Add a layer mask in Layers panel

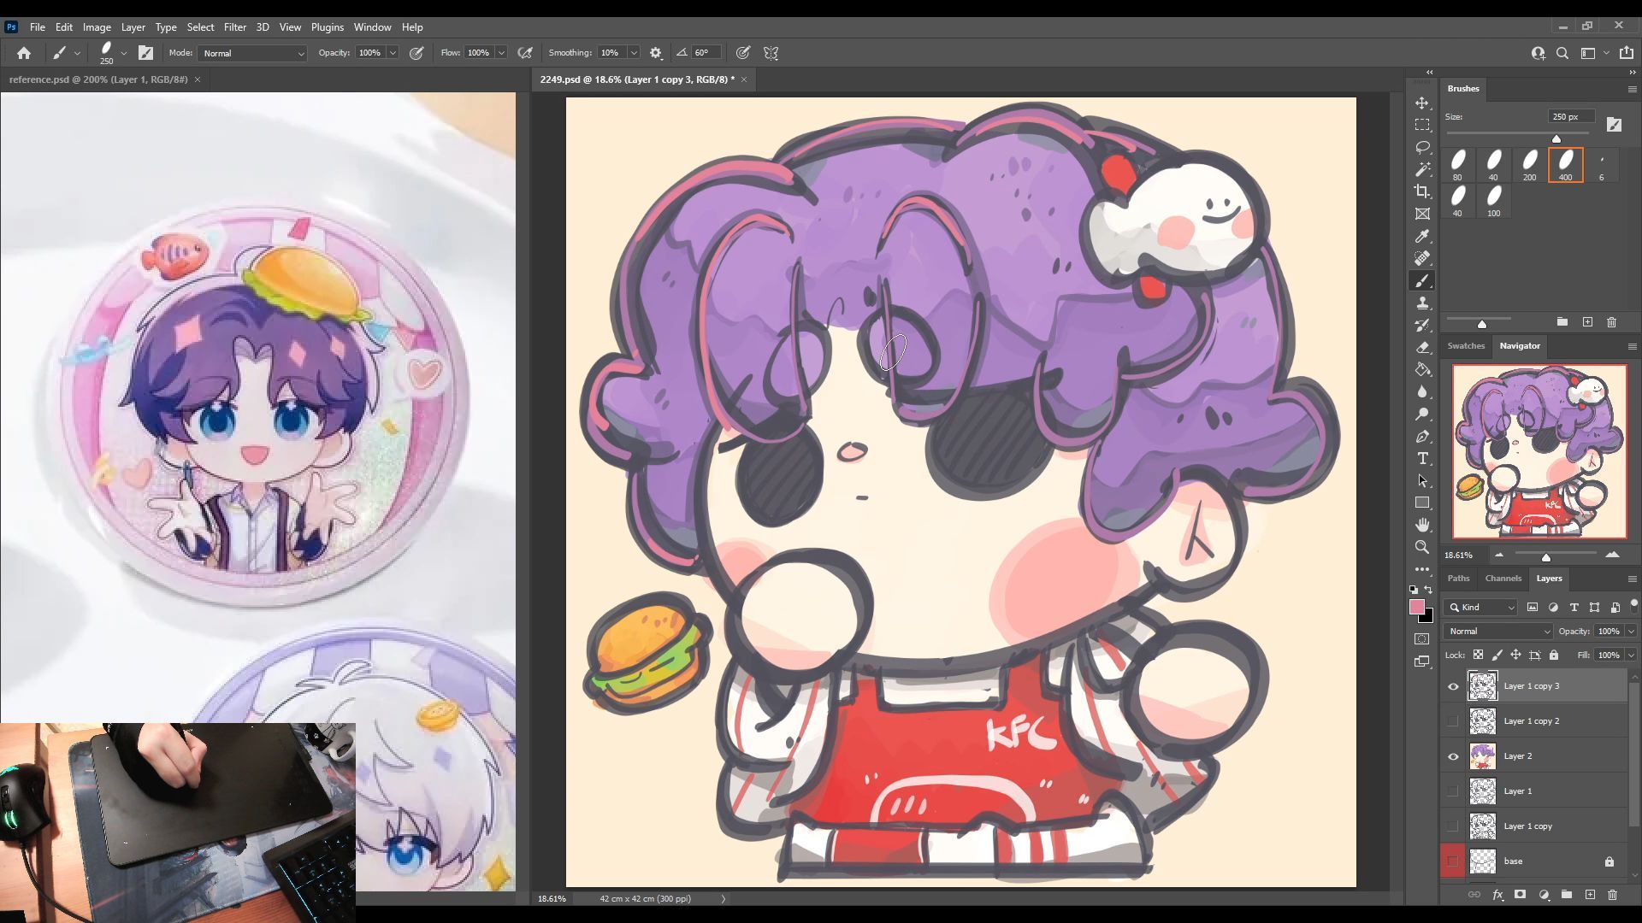coord(1520,895)
